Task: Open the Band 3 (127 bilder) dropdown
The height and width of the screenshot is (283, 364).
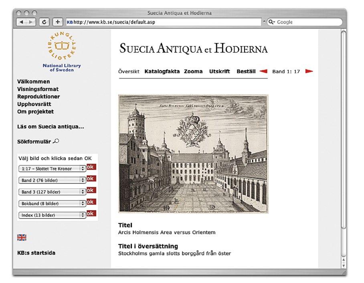Action: [x=52, y=192]
